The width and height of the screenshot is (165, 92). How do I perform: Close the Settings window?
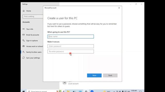142,4
